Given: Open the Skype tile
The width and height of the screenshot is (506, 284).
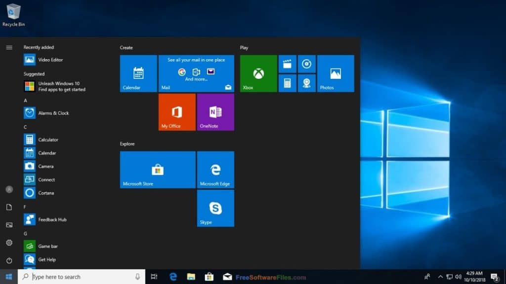Looking at the screenshot, I should pyautogui.click(x=215, y=209).
